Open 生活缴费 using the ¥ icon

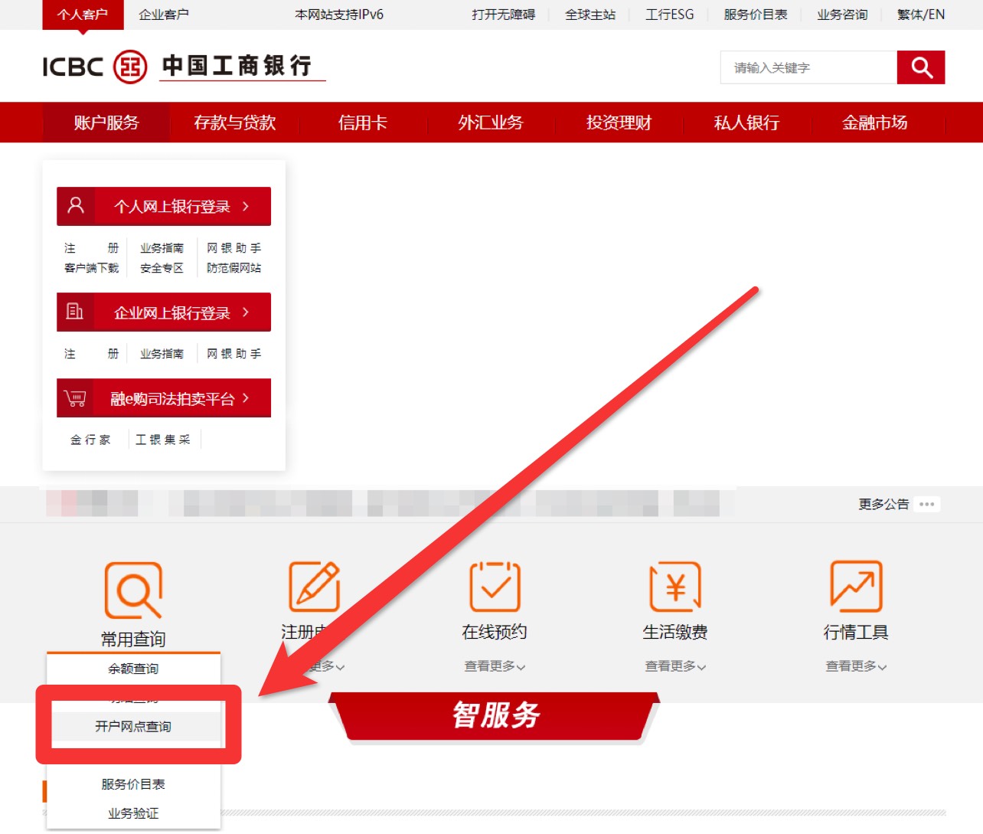[x=675, y=586]
